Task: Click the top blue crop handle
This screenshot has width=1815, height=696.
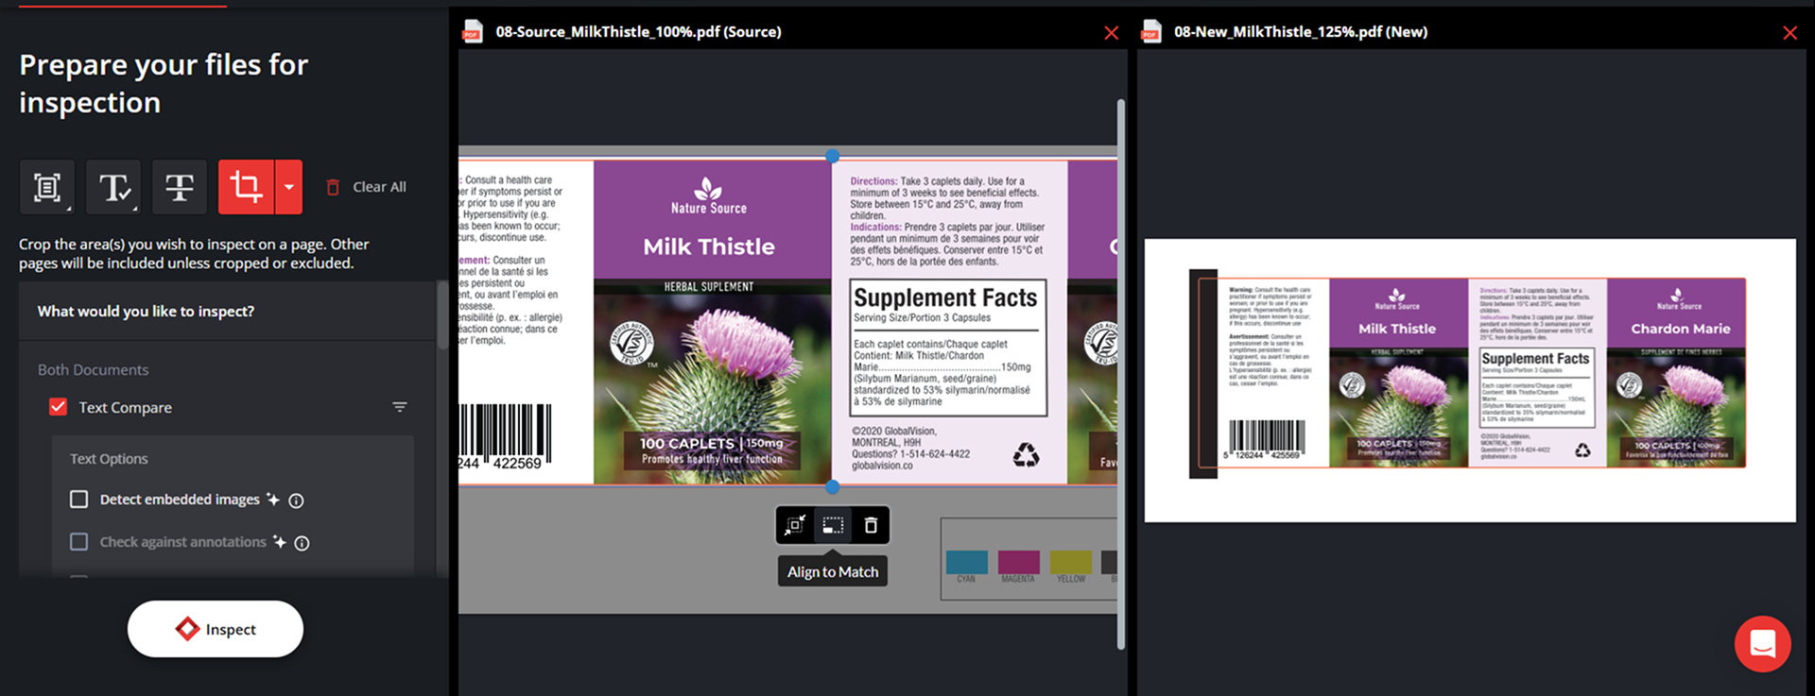Action: pos(832,156)
